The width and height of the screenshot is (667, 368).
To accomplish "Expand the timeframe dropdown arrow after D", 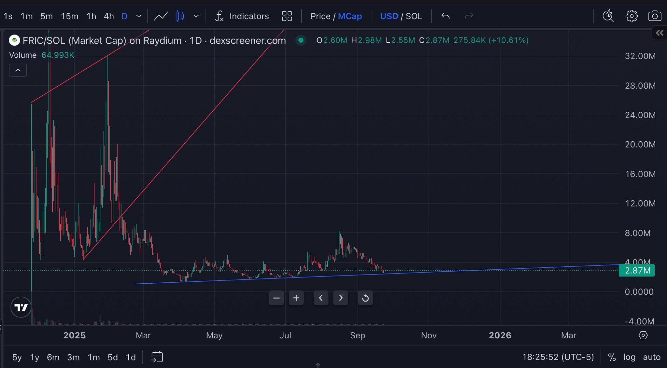I will coord(139,16).
